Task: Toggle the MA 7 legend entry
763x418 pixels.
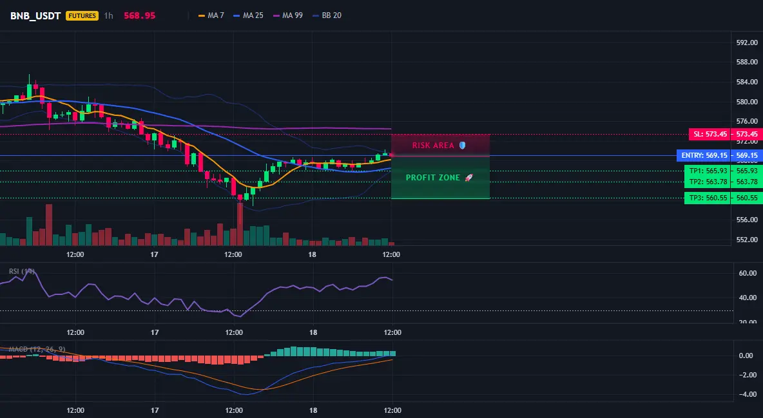Action: (211, 15)
